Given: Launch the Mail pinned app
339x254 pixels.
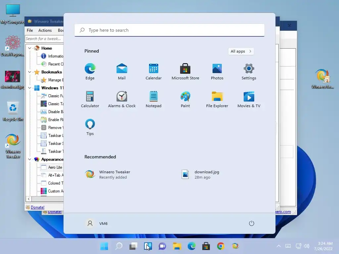Looking at the screenshot, I should point(122,72).
